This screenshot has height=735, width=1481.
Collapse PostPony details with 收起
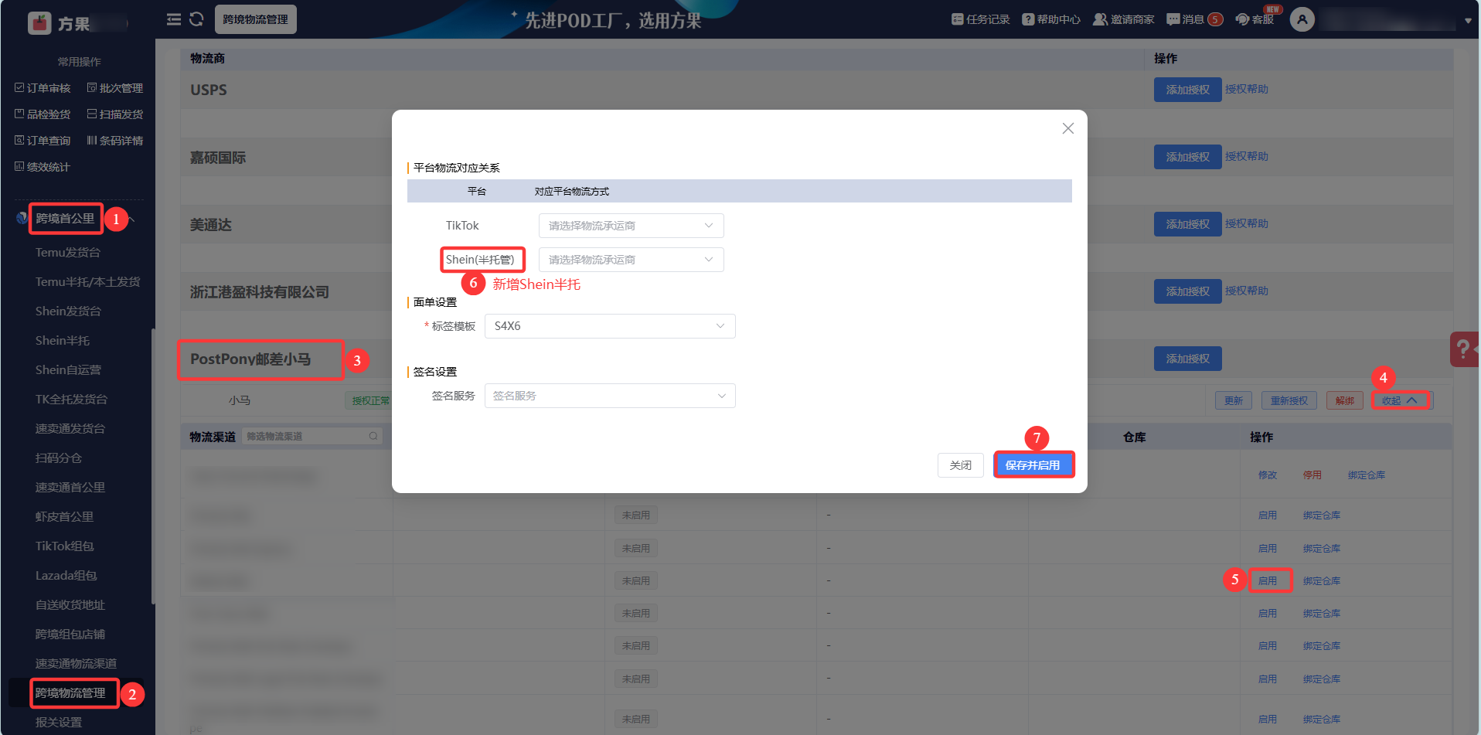(1400, 400)
